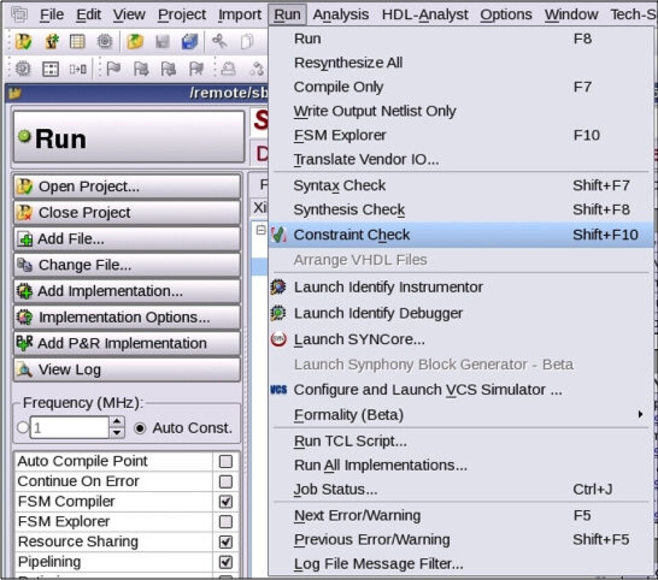
Task: Collapse the project tree minus node
Action: [x=261, y=230]
